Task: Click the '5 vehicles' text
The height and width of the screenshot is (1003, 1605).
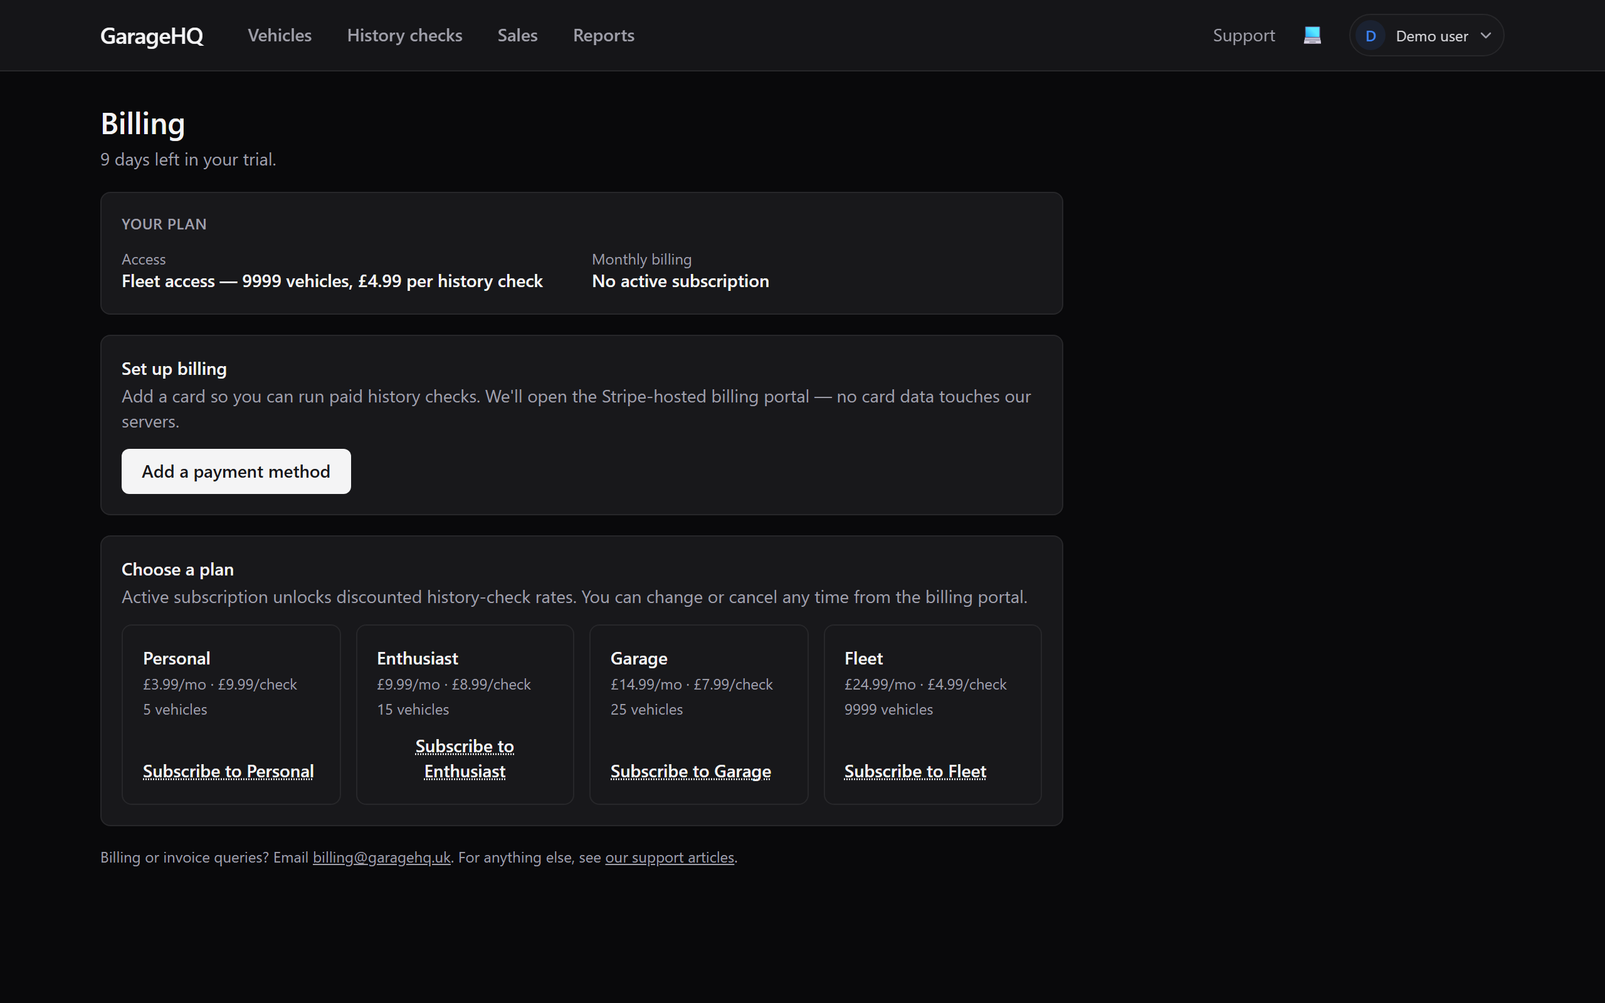Action: pyautogui.click(x=175, y=709)
